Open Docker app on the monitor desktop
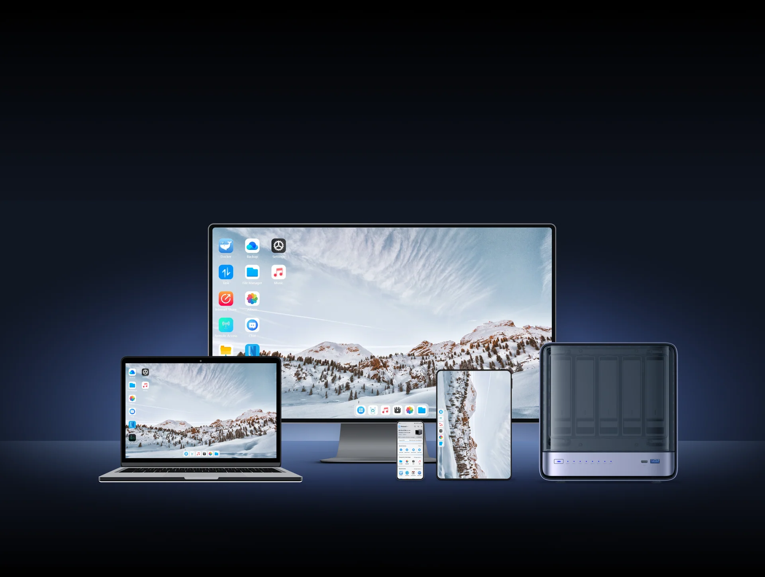765x577 pixels. [226, 246]
